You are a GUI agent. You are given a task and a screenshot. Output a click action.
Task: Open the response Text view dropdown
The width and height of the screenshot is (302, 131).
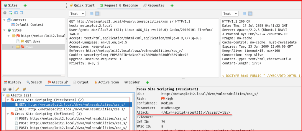click(230, 14)
